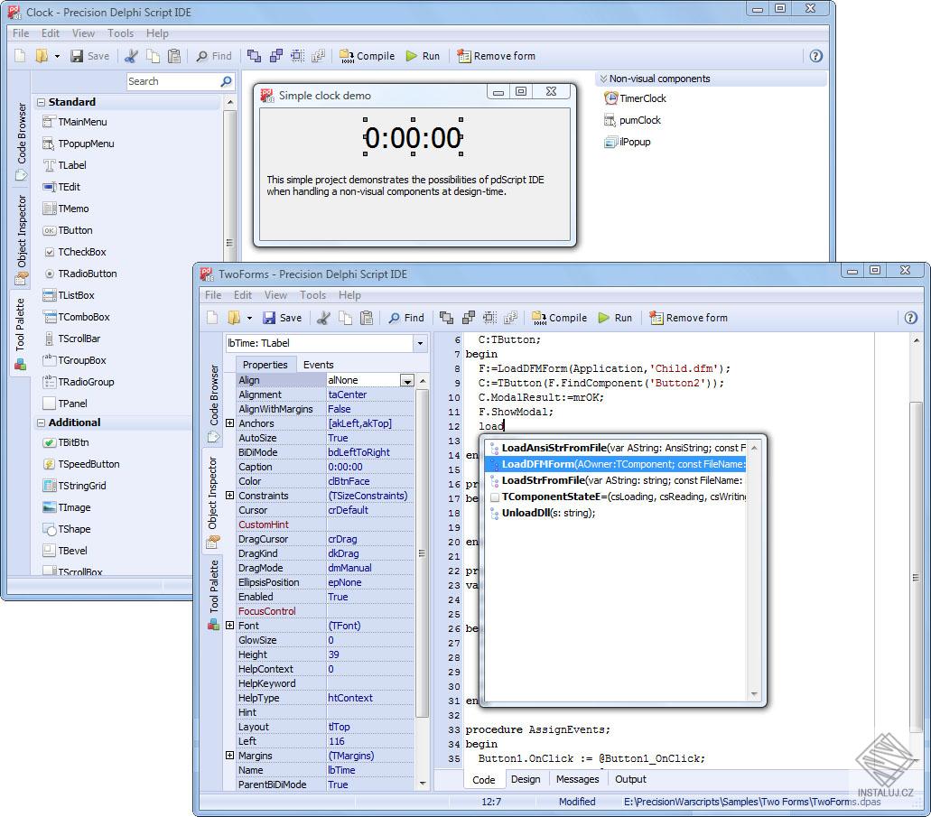Viewport: 931px width, 817px height.
Task: Click the Find icon on the toolbar
Action: pyautogui.click(x=203, y=55)
